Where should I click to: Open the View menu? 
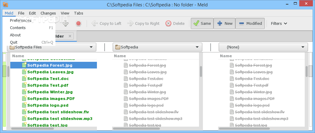click(x=65, y=13)
